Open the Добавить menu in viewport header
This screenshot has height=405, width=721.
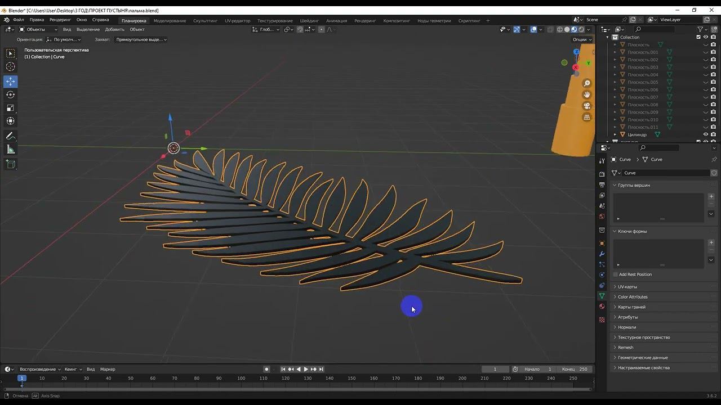pos(114,29)
